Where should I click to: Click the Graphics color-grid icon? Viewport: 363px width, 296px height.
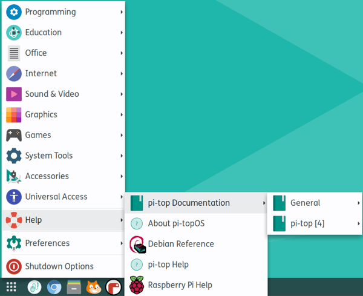[14, 114]
